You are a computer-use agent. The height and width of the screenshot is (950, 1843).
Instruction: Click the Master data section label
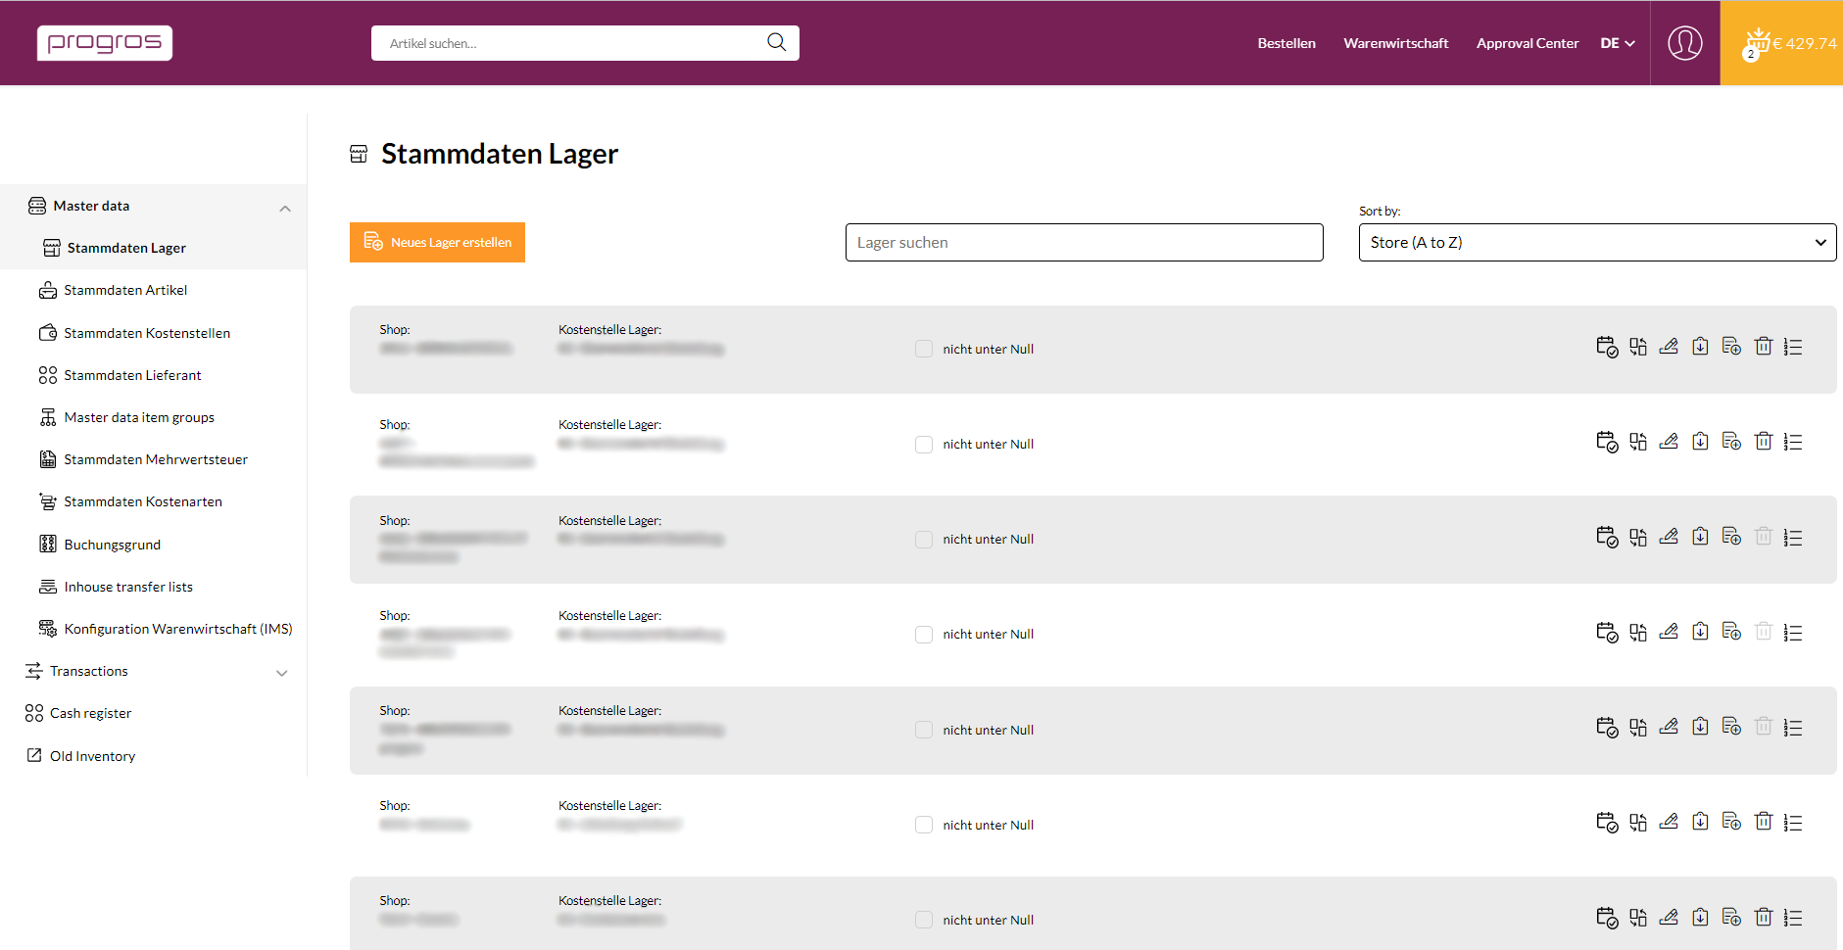pos(91,206)
